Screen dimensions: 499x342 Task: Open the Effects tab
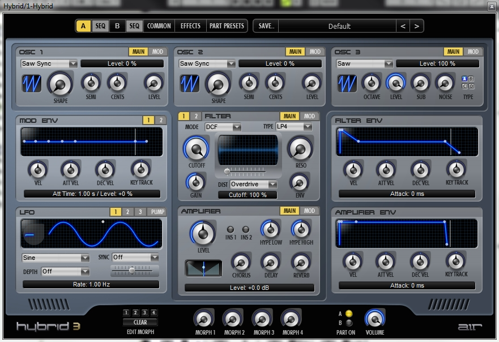[x=190, y=26]
